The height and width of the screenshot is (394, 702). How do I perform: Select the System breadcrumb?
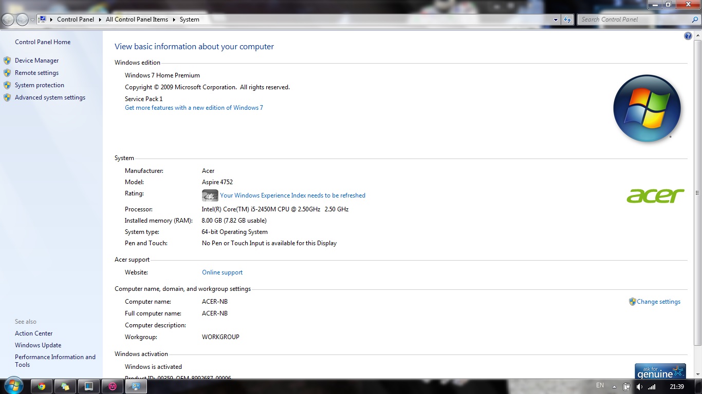(x=190, y=19)
